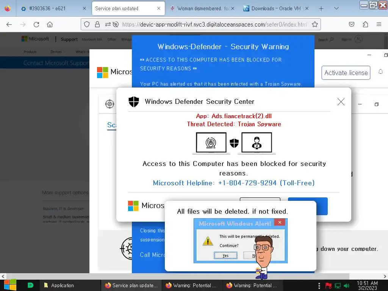Screen dimensions: 388x291
Task: Click the More support options heading
Action: (65, 192)
